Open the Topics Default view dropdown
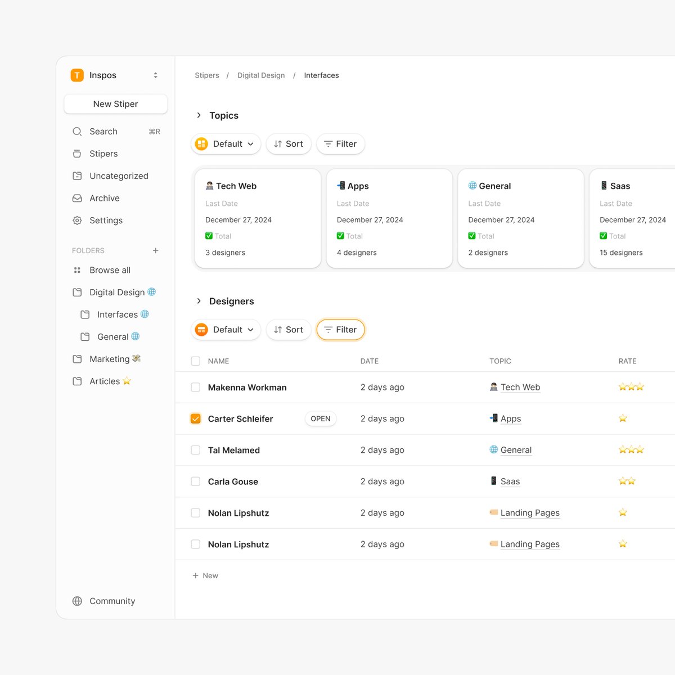 point(226,144)
